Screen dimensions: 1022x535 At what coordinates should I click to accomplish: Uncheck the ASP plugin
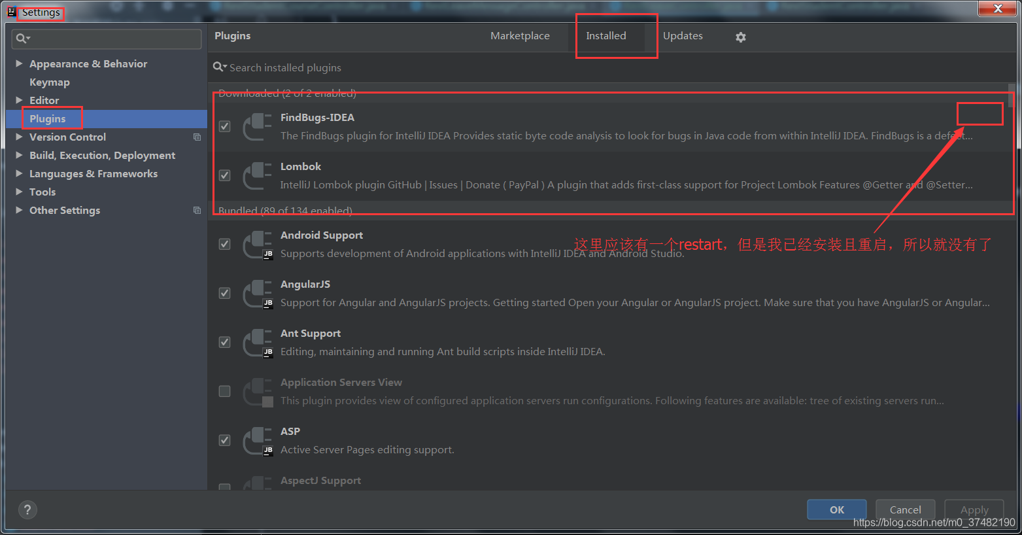224,440
